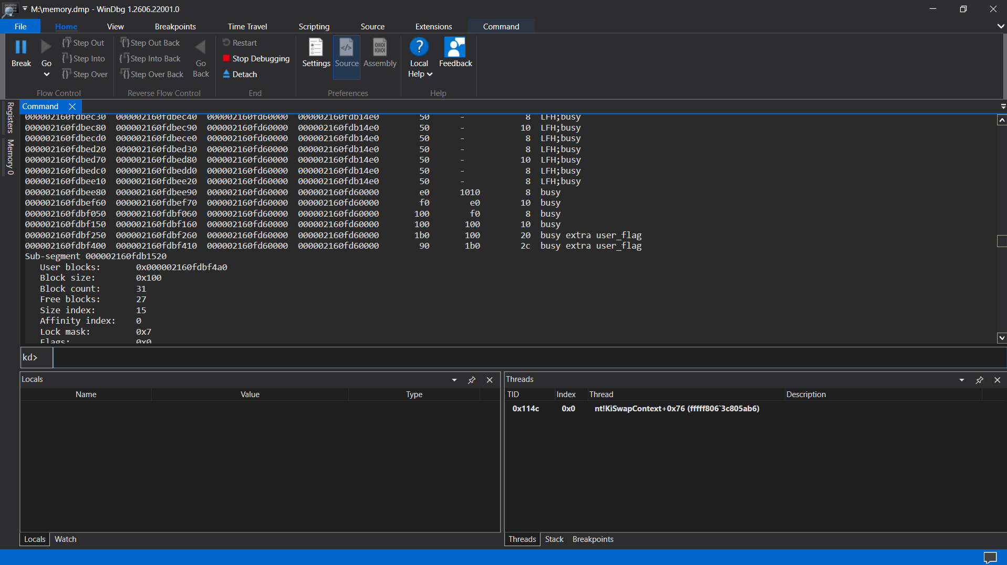Viewport: 1007px width, 565px height.
Task: Open the Scripting ribbon tab
Action: [314, 26]
